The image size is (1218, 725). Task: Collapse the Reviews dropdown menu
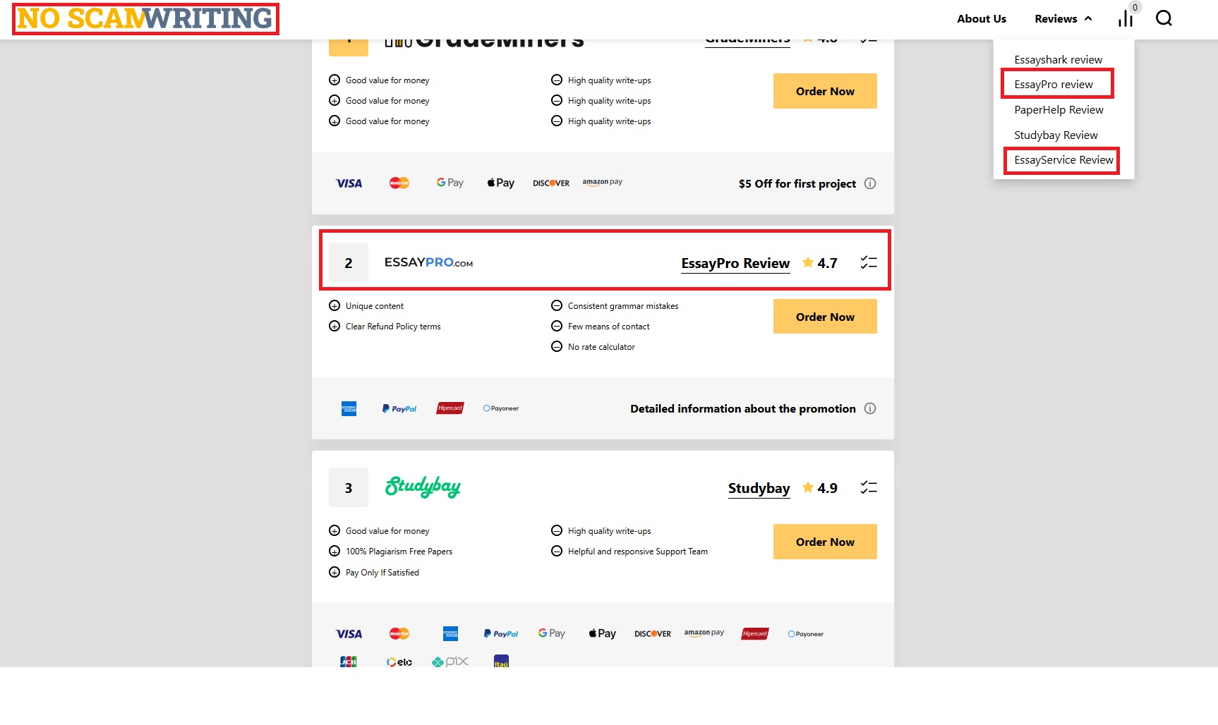click(x=1063, y=19)
